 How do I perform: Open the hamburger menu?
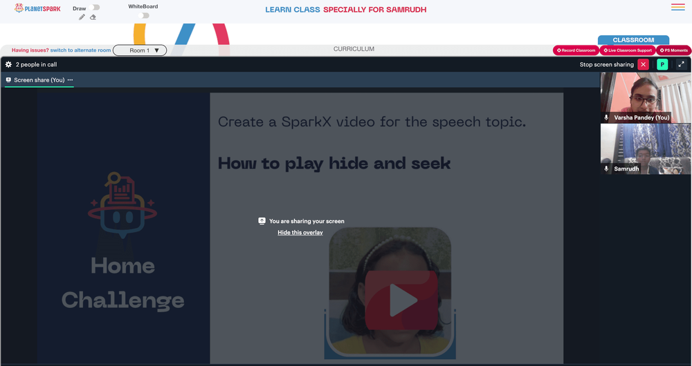click(x=678, y=7)
